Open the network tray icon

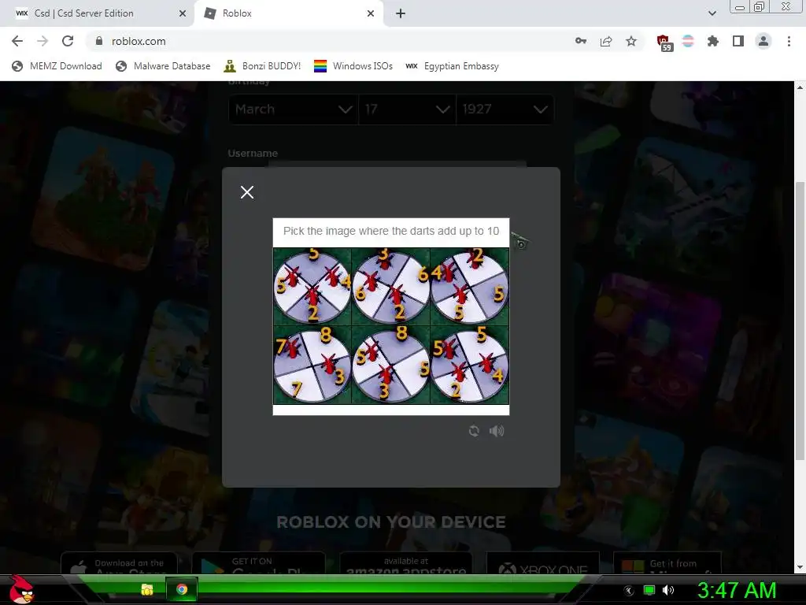tap(649, 590)
